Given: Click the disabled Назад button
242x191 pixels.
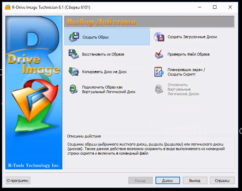Looking at the screenshot, I should click(140, 181).
